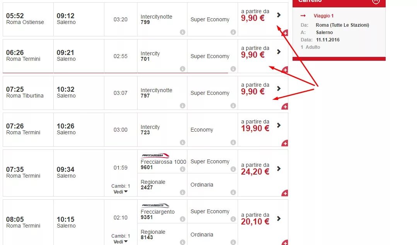The height and width of the screenshot is (245, 417).
Task: Click Viaggio 1 in the cart
Action: click(x=323, y=16)
